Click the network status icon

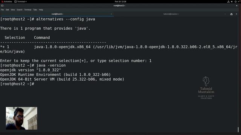coord(229,1)
